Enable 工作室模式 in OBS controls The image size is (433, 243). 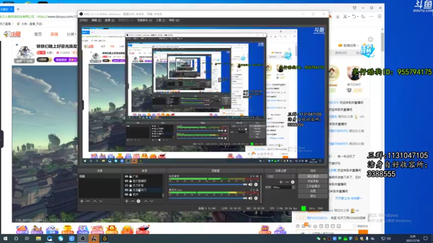pos(313,186)
